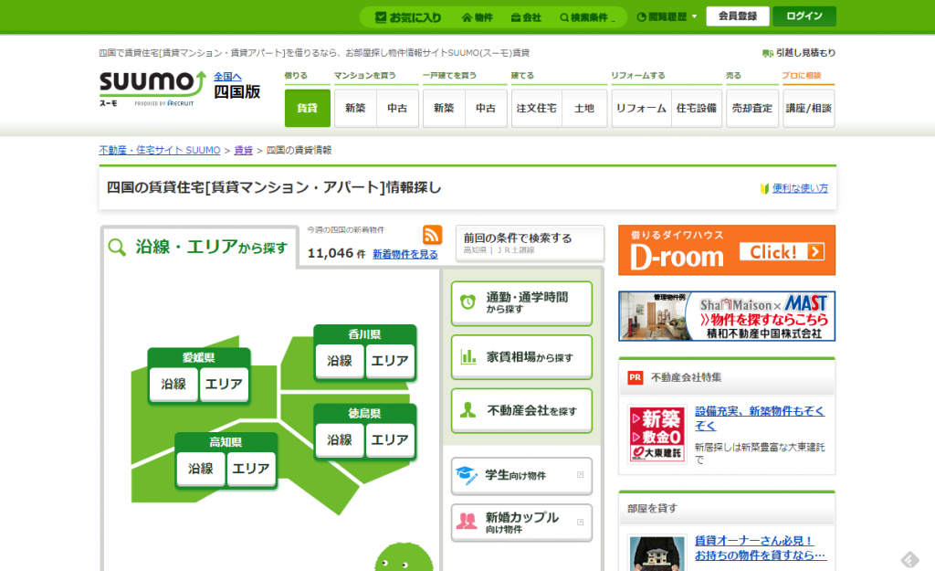Viewport: 935px width, 571px height.
Task: Click the person icon for 不動産会社を探す
Action: 468,410
